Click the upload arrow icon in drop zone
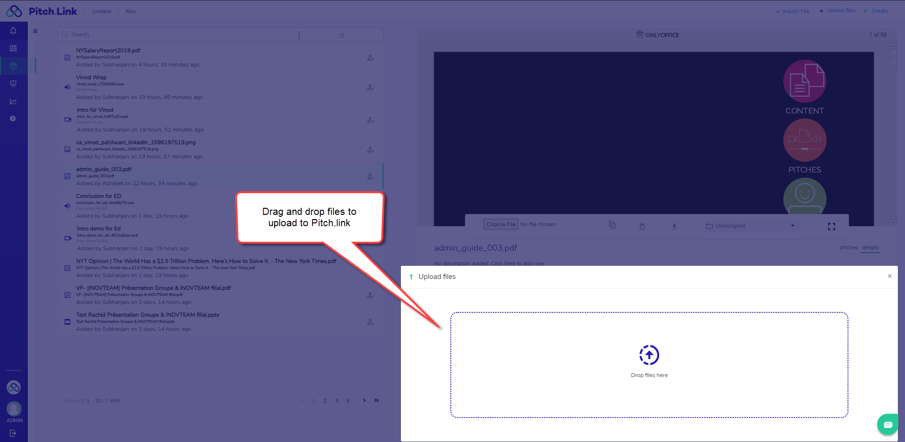 649,355
